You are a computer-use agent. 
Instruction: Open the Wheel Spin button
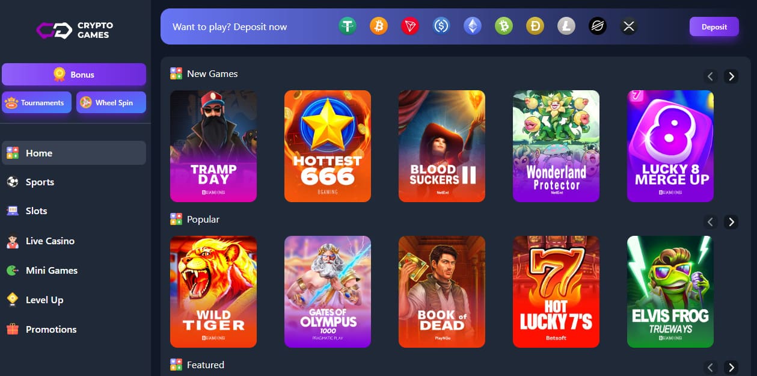point(111,102)
